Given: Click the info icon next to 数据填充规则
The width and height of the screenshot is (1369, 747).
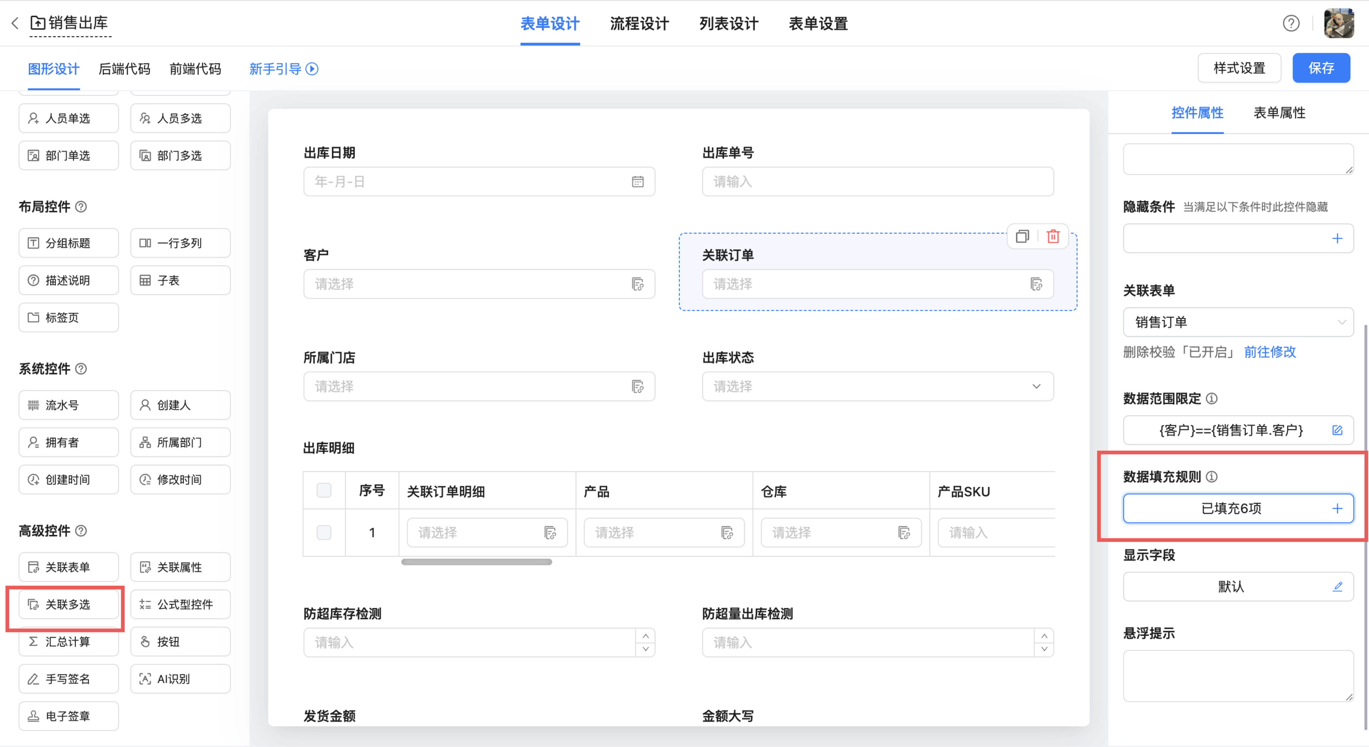Looking at the screenshot, I should click(1212, 476).
